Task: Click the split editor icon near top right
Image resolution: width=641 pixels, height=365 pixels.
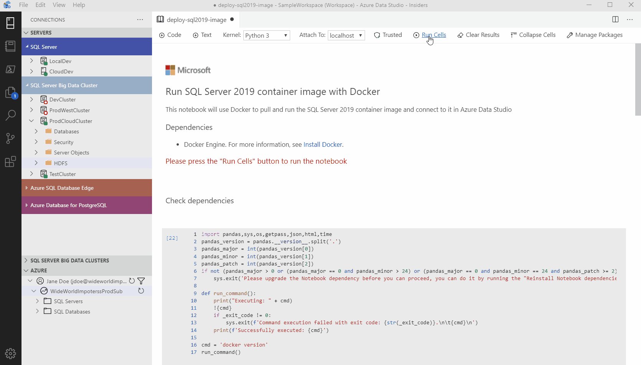Action: pos(616,20)
